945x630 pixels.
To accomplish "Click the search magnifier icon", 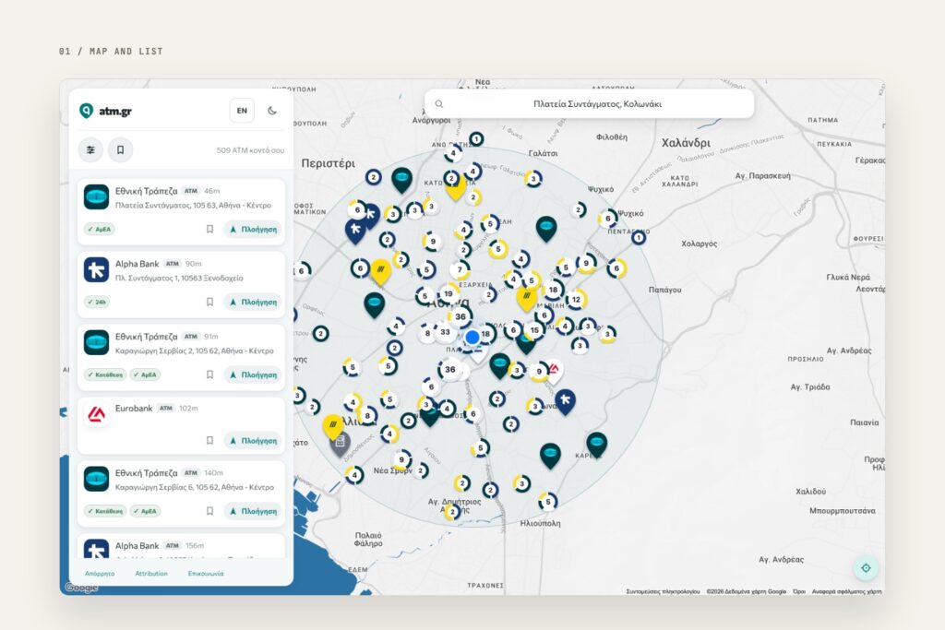I will [439, 103].
